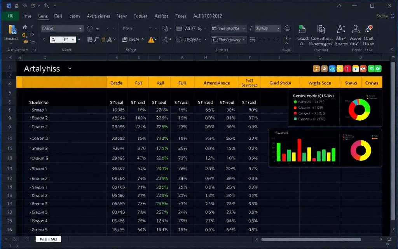This screenshot has height=249, width=398.
Task: Click the large Report icon in the ribbon
Action: [x=12, y=30]
